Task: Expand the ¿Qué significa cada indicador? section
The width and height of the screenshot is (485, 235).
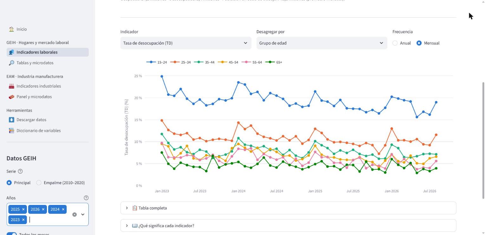Action: (288, 226)
